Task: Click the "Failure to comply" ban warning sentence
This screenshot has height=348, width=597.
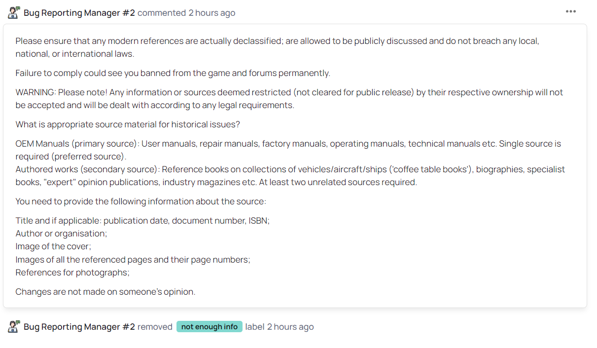Action: coord(173,73)
